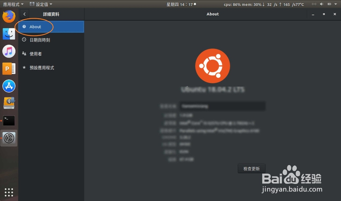The width and height of the screenshot is (341, 201).
Task: Open 預設應用程式 settings panel
Action: tap(51, 68)
